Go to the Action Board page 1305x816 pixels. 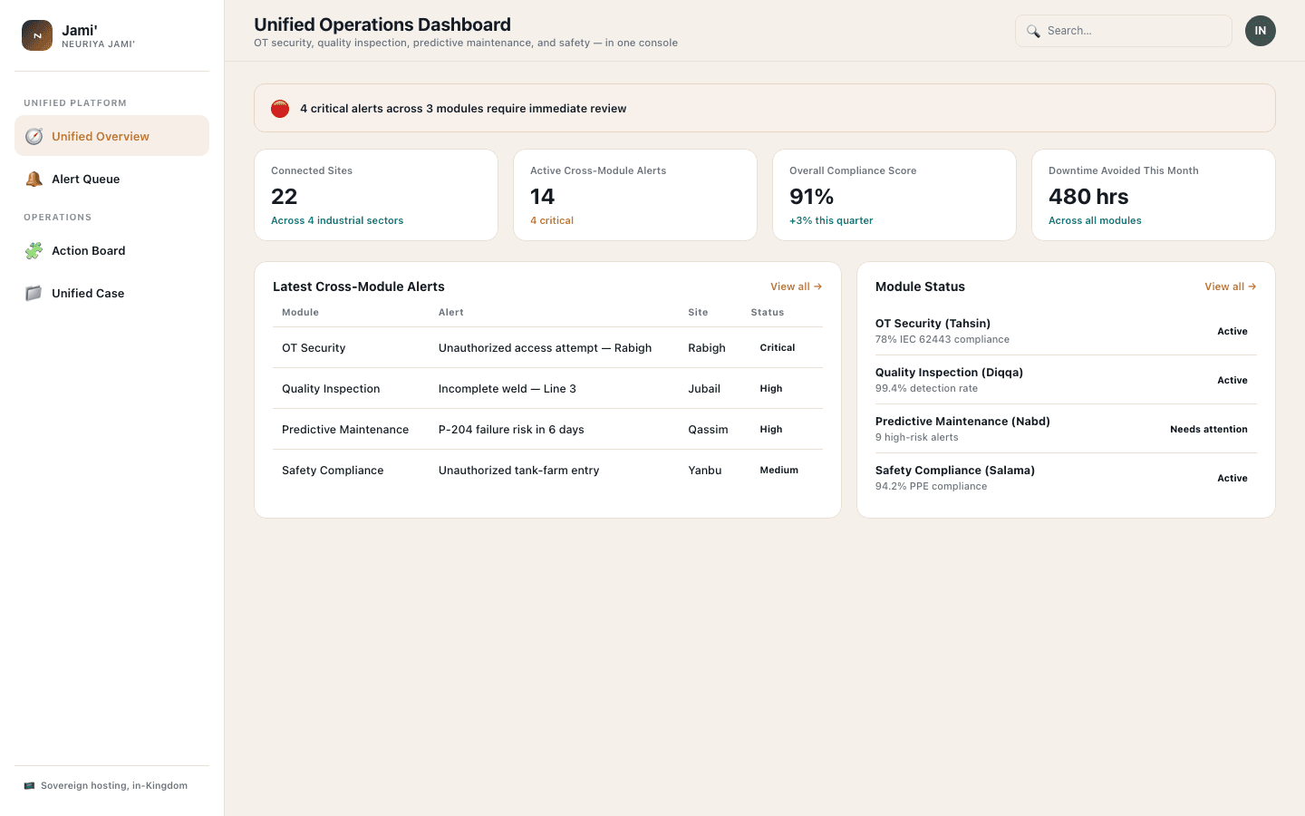tap(111, 250)
